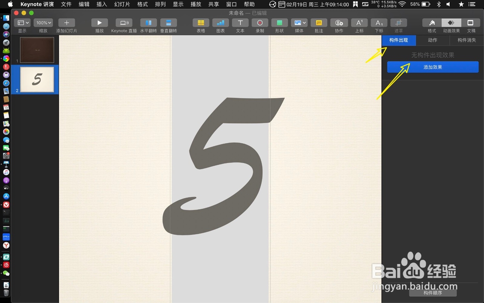
Task: Insert a text box via Text icon
Action: (240, 22)
